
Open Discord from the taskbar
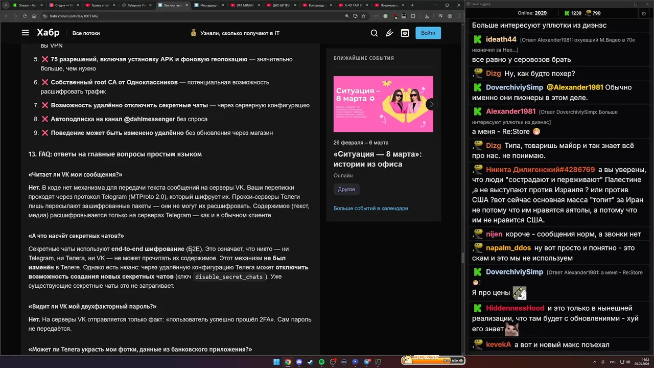tap(299, 362)
